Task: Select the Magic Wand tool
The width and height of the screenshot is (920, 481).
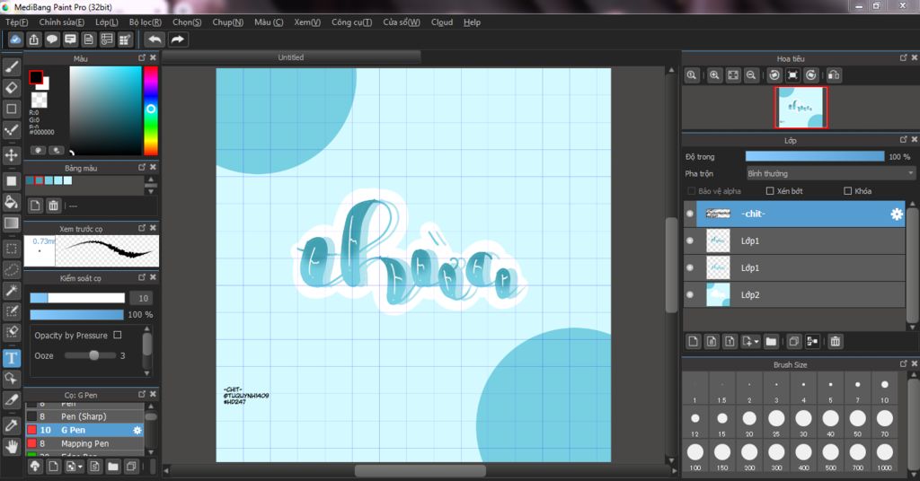Action: coord(12,291)
